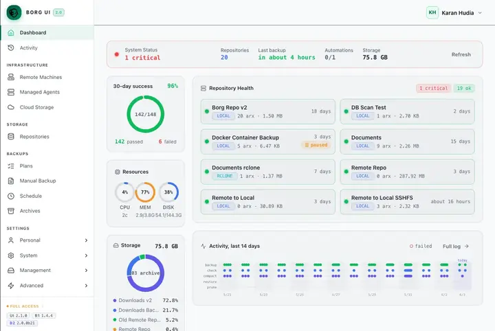495x331 pixels.
Task: Select the Remote Machines icon
Action: 11,77
